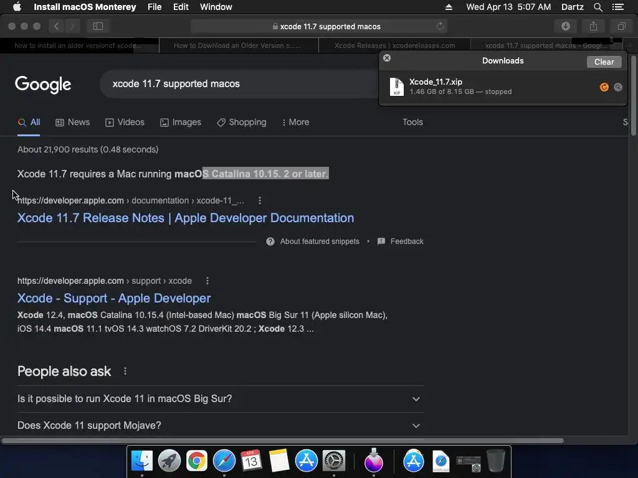The width and height of the screenshot is (638, 478).
Task: Select the All search tab
Action: (29, 123)
